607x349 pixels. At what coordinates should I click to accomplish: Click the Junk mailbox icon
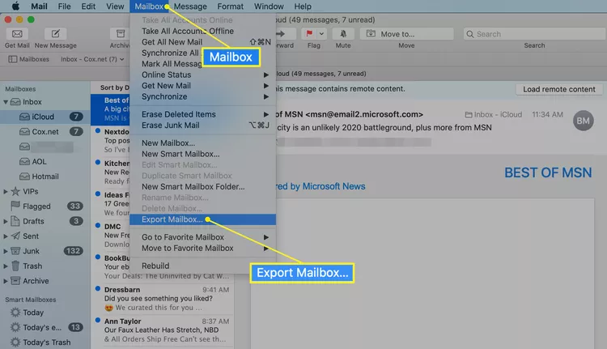coord(15,250)
